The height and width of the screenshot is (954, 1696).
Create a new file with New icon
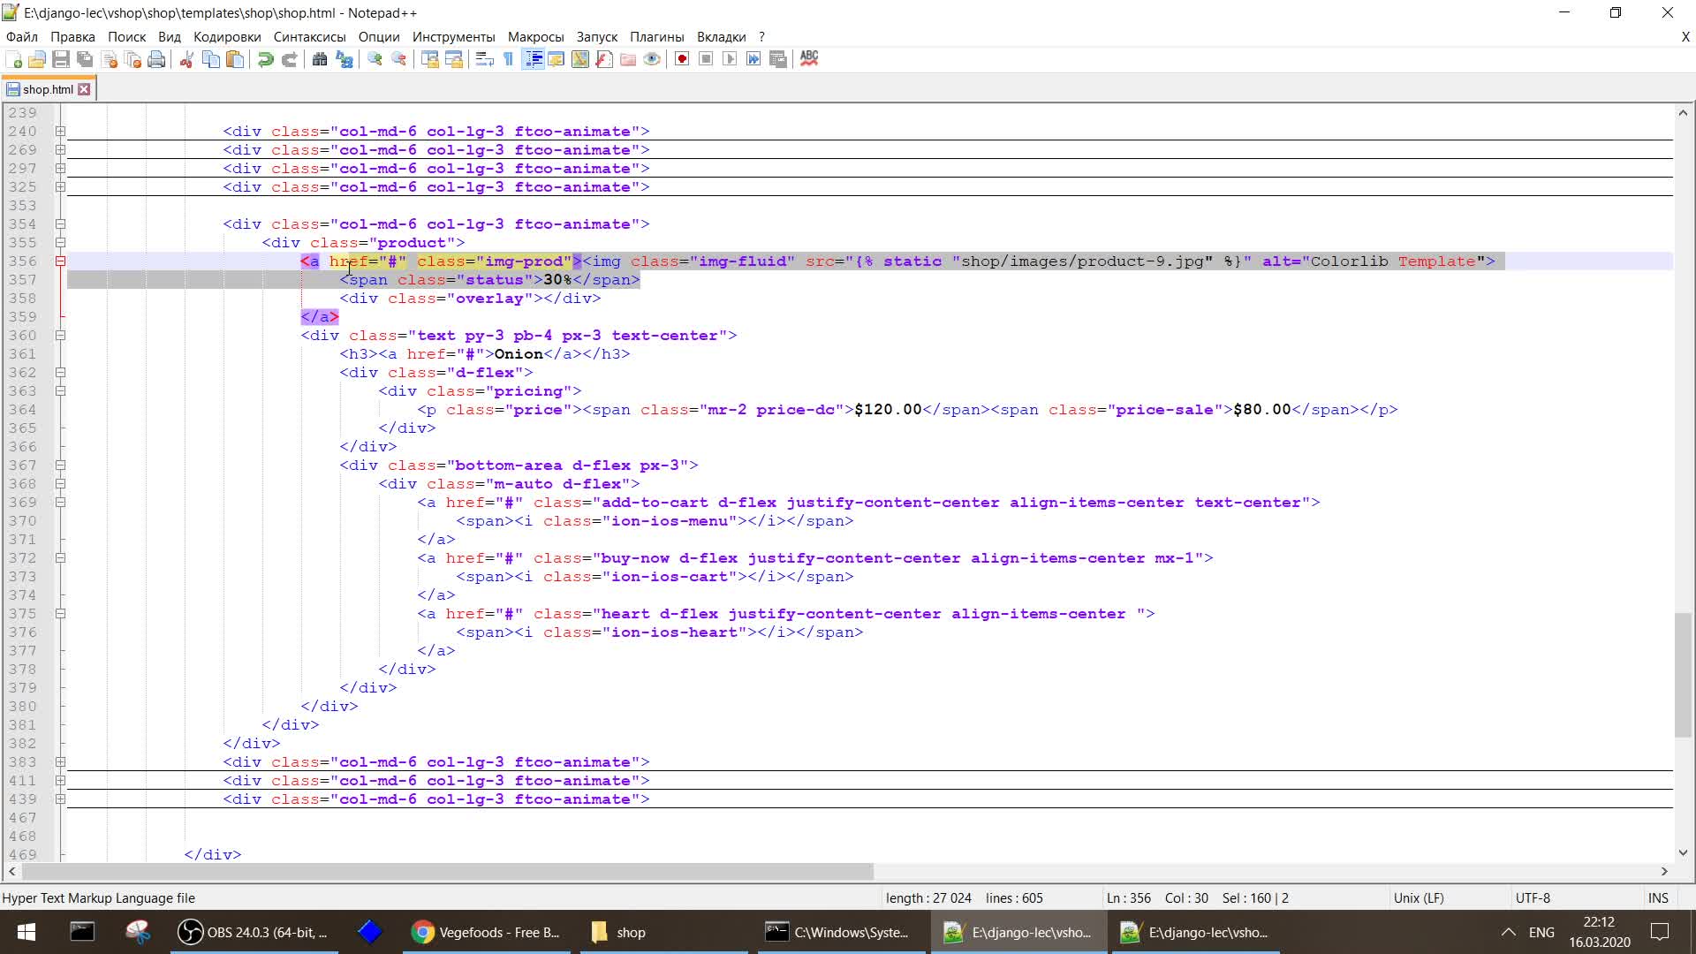pyautogui.click(x=14, y=59)
